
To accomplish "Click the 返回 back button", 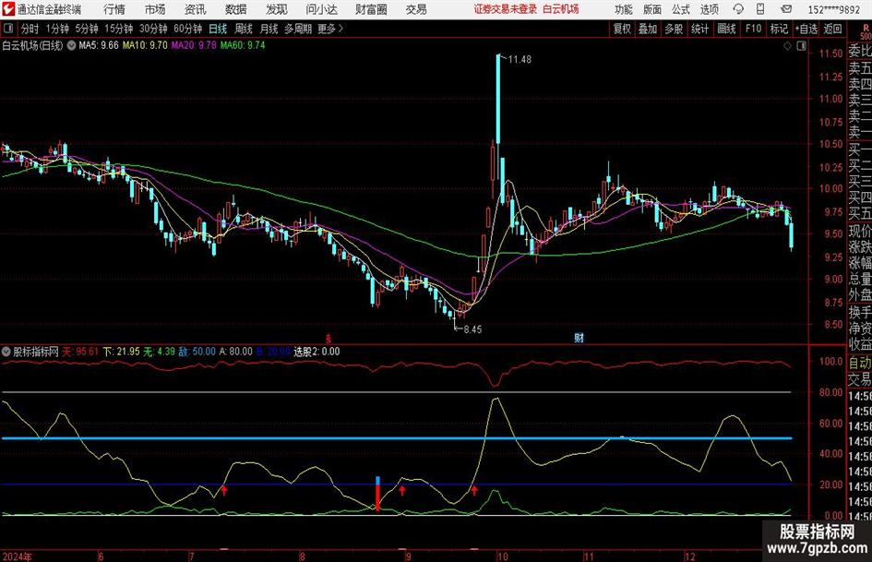I will [832, 29].
